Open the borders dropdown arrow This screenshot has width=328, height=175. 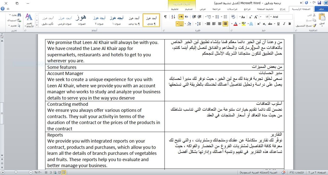coord(177,24)
